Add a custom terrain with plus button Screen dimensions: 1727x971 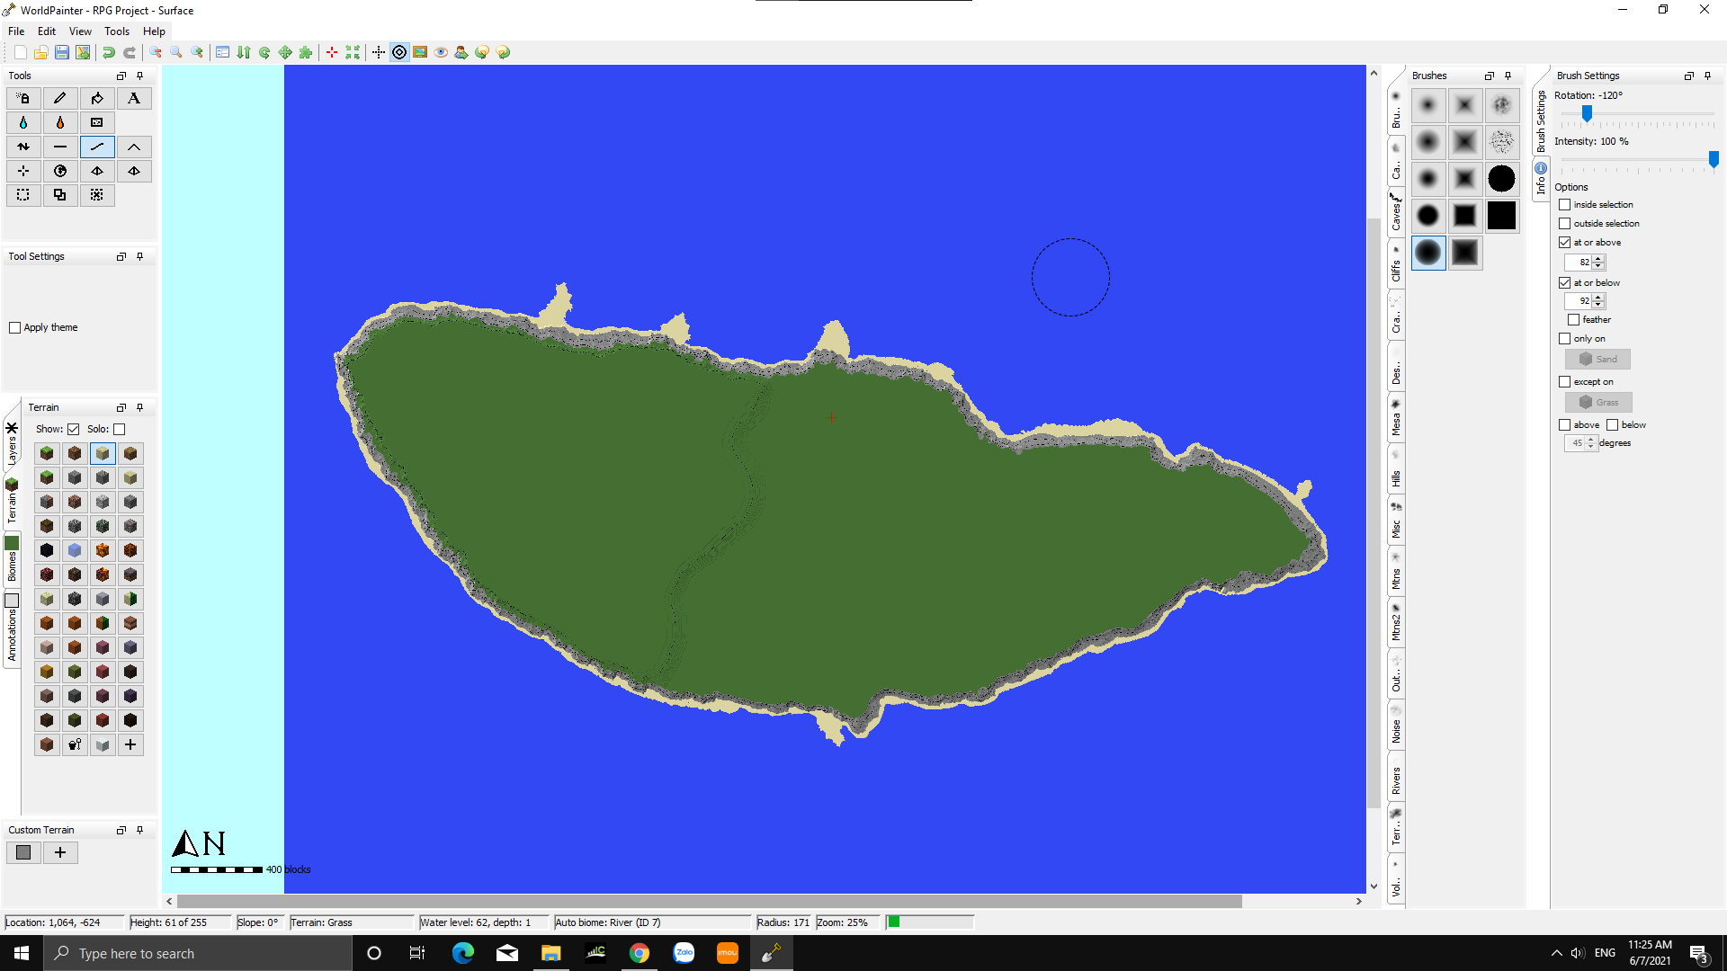click(x=60, y=852)
